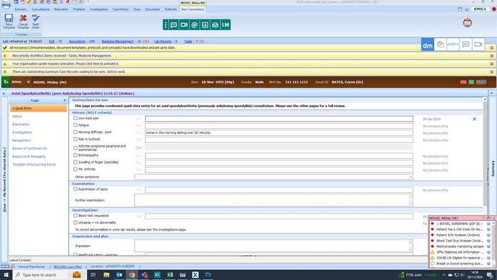497x280 pixels.
Task: Check the Blood test requested box
Action: pyautogui.click(x=75, y=216)
